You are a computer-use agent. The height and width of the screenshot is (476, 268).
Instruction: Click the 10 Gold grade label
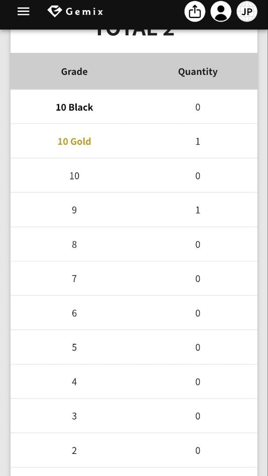[x=74, y=141]
